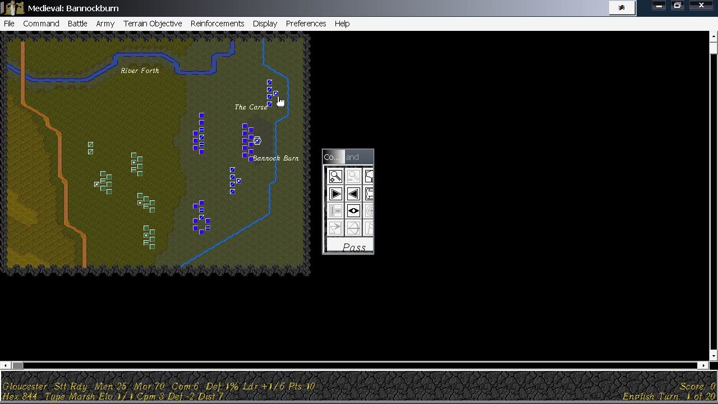
Task: Click the colorful Windows flag button in title bar
Action: [622, 8]
